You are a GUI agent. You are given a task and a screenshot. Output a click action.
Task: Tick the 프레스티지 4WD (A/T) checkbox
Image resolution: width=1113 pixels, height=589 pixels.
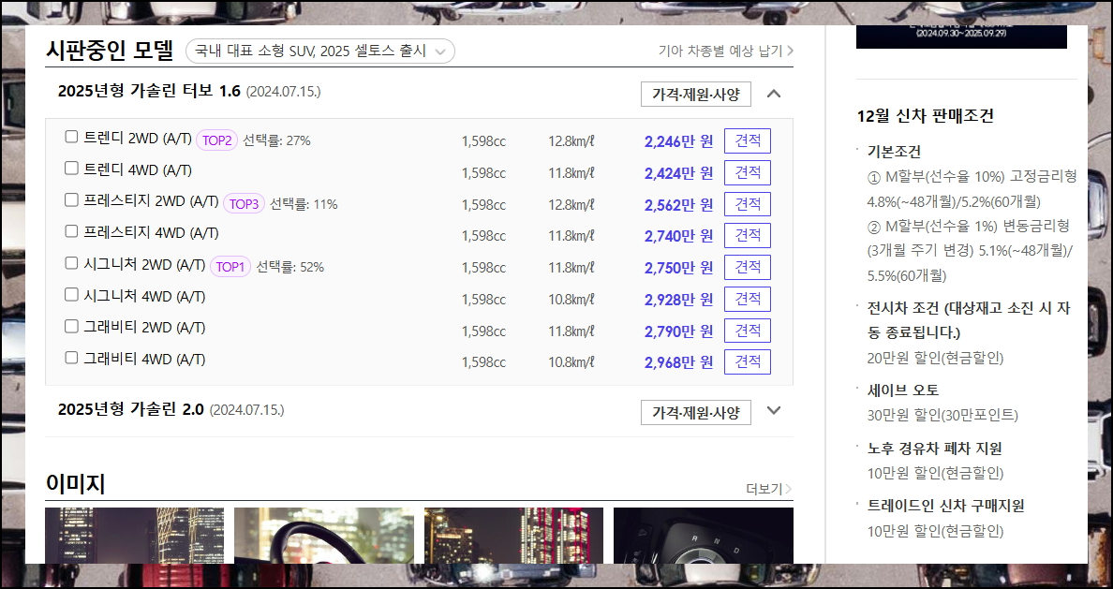click(x=71, y=231)
